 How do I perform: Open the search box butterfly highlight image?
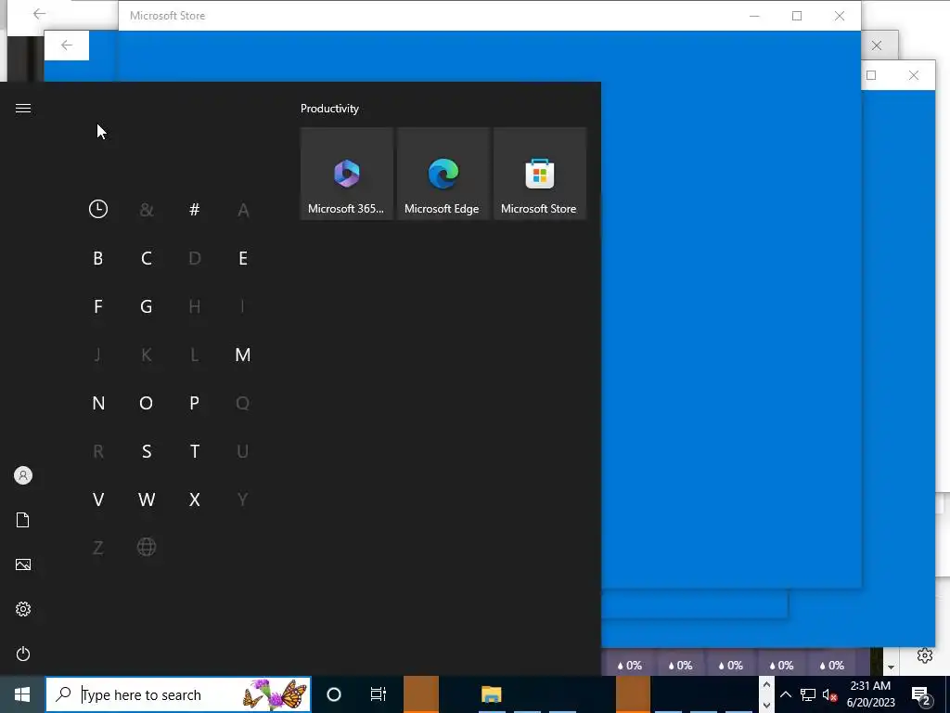pos(275,694)
